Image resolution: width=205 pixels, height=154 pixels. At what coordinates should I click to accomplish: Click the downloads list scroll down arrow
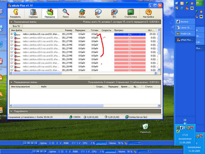(x=159, y=70)
